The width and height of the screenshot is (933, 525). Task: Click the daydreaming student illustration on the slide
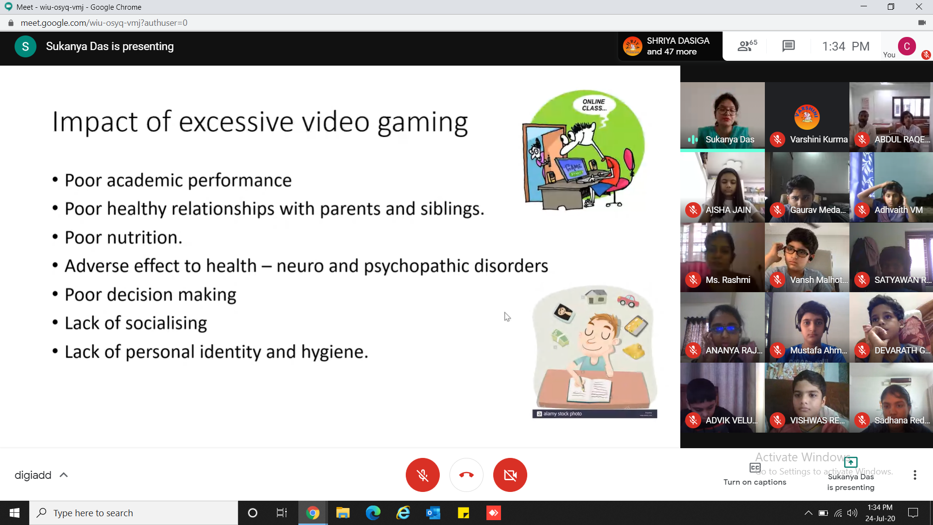coord(595,351)
